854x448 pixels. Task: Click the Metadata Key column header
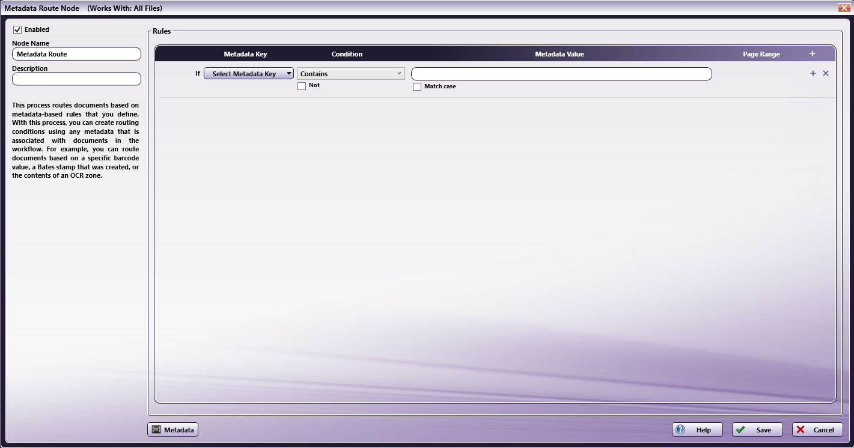point(245,54)
